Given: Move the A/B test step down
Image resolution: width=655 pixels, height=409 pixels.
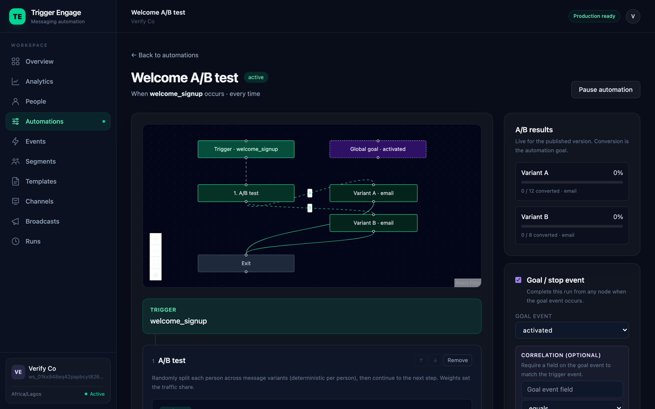Looking at the screenshot, I should click(x=435, y=360).
